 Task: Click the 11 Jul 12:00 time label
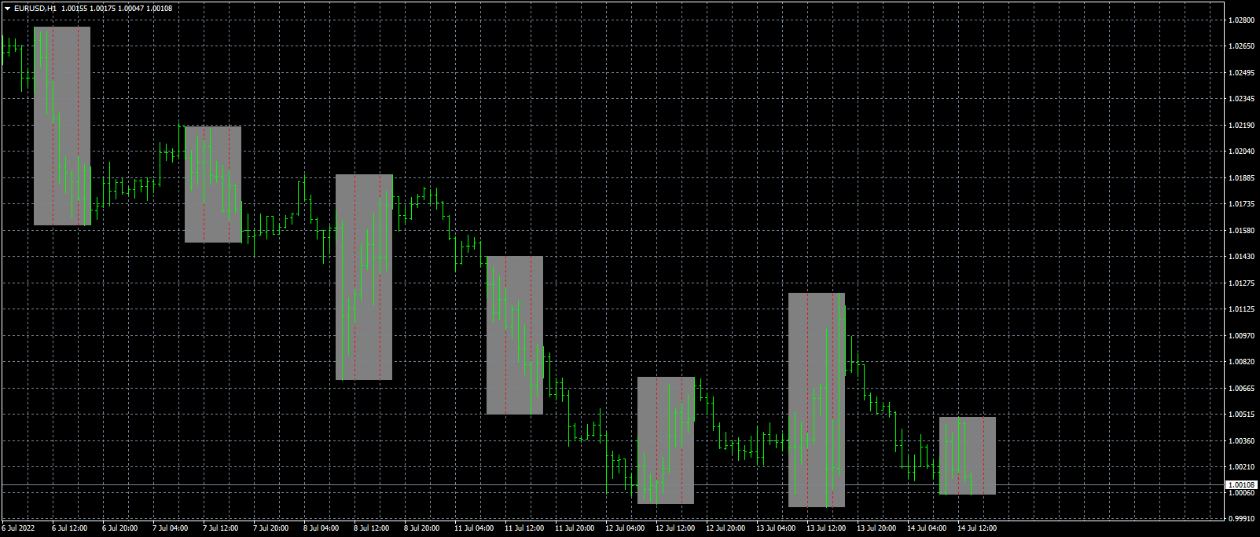tap(524, 528)
